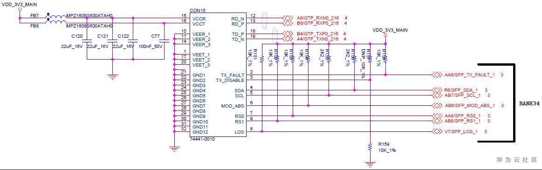The height and width of the screenshot is (170, 542).
Task: Select the VEER_1 pin name
Action: point(201,34)
